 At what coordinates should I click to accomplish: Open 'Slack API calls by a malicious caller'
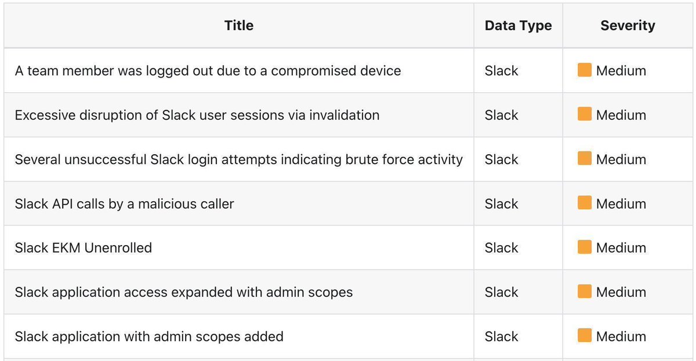125,203
